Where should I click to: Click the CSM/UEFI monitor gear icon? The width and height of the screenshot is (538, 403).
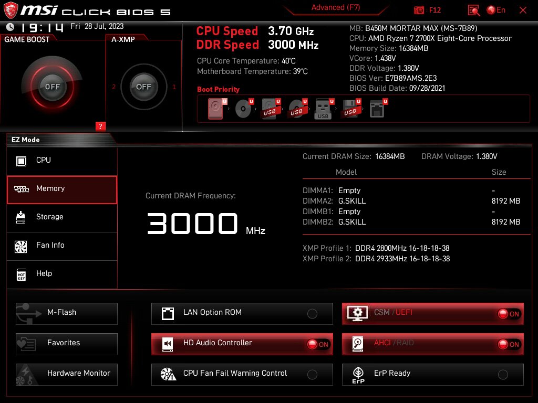coord(357,313)
